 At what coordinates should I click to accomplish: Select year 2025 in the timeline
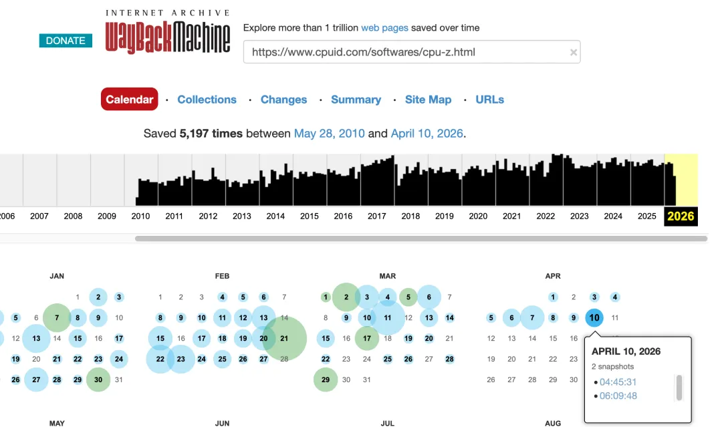[x=647, y=217]
